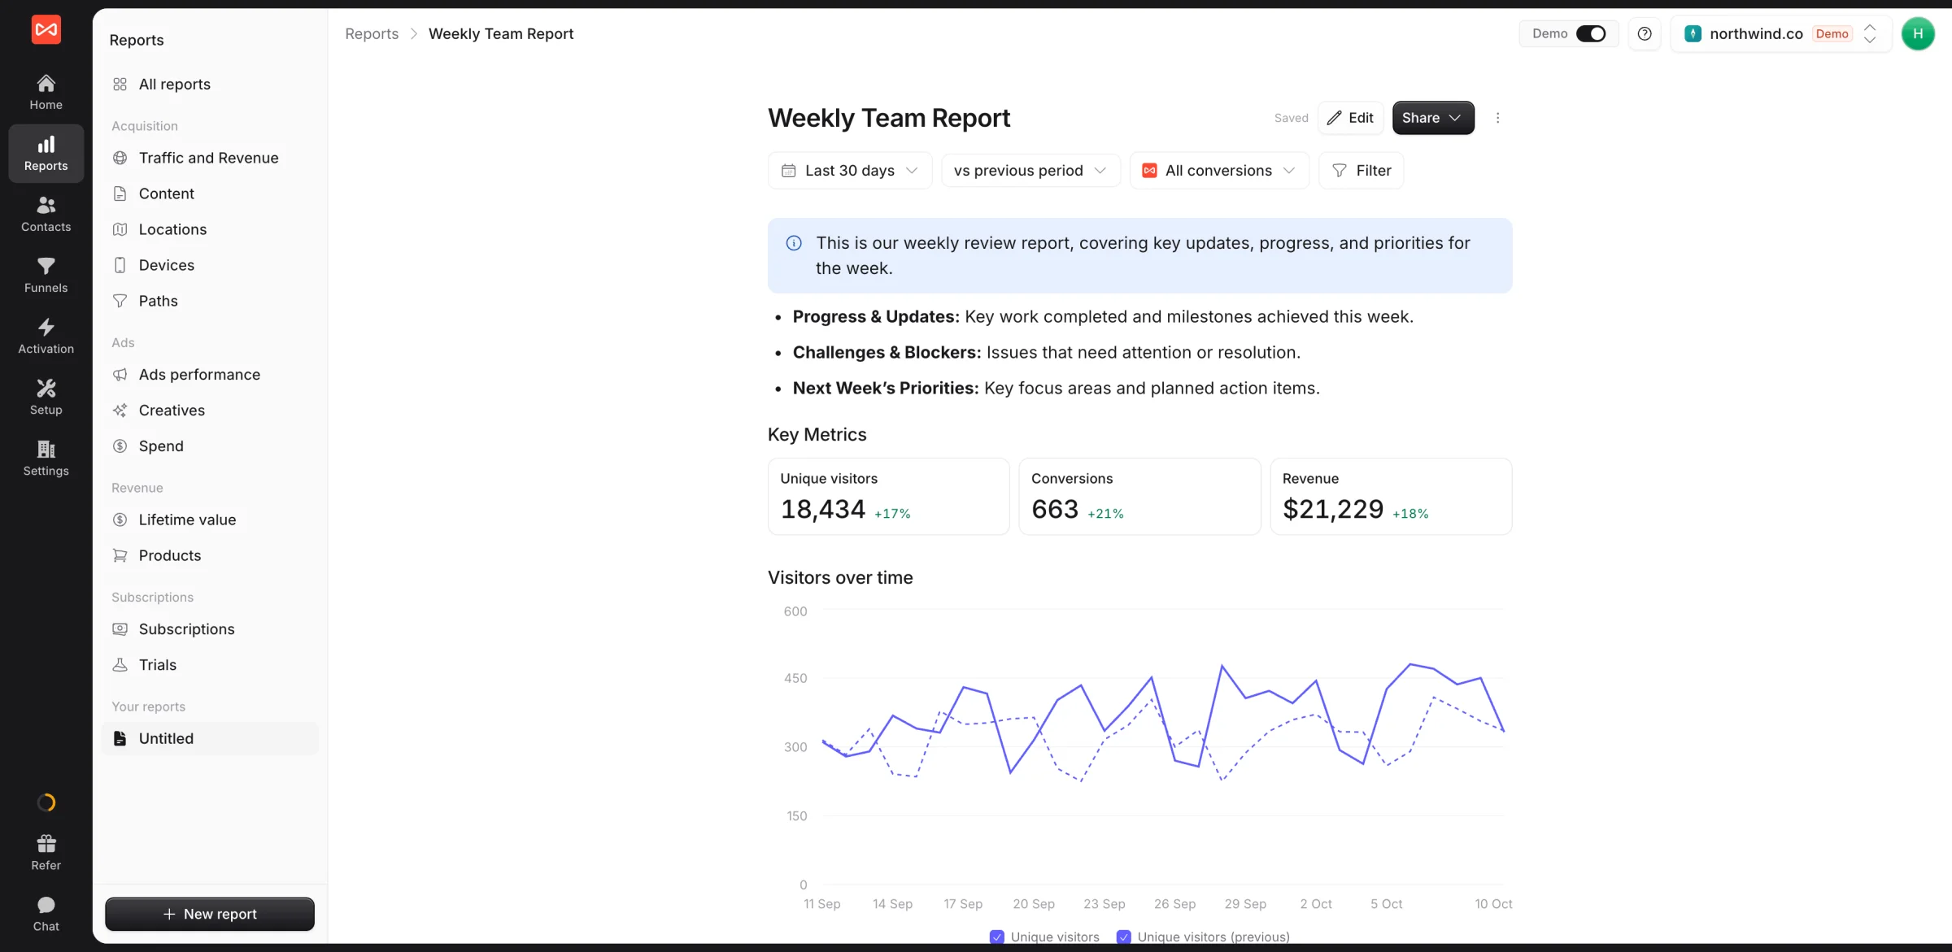1952x952 pixels.
Task: Open the Share dropdown button
Action: point(1433,118)
